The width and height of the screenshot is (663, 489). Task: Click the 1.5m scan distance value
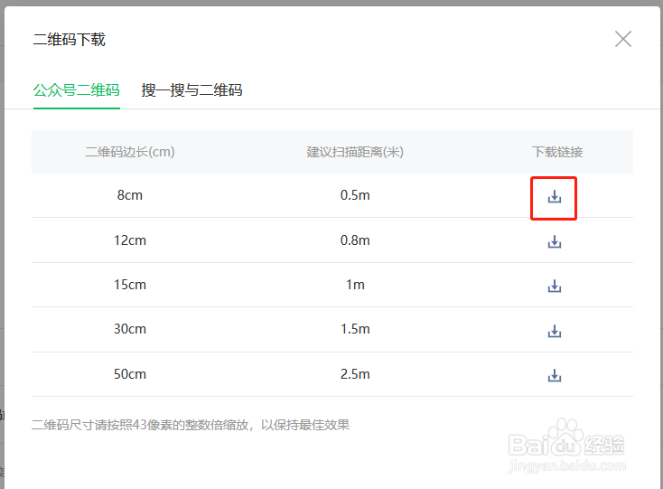click(x=355, y=329)
